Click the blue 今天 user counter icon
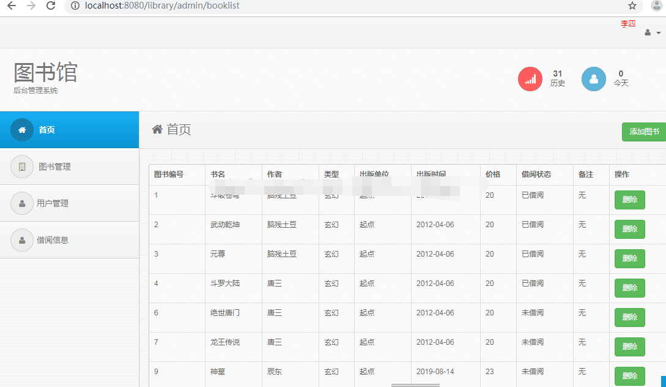 coord(593,79)
